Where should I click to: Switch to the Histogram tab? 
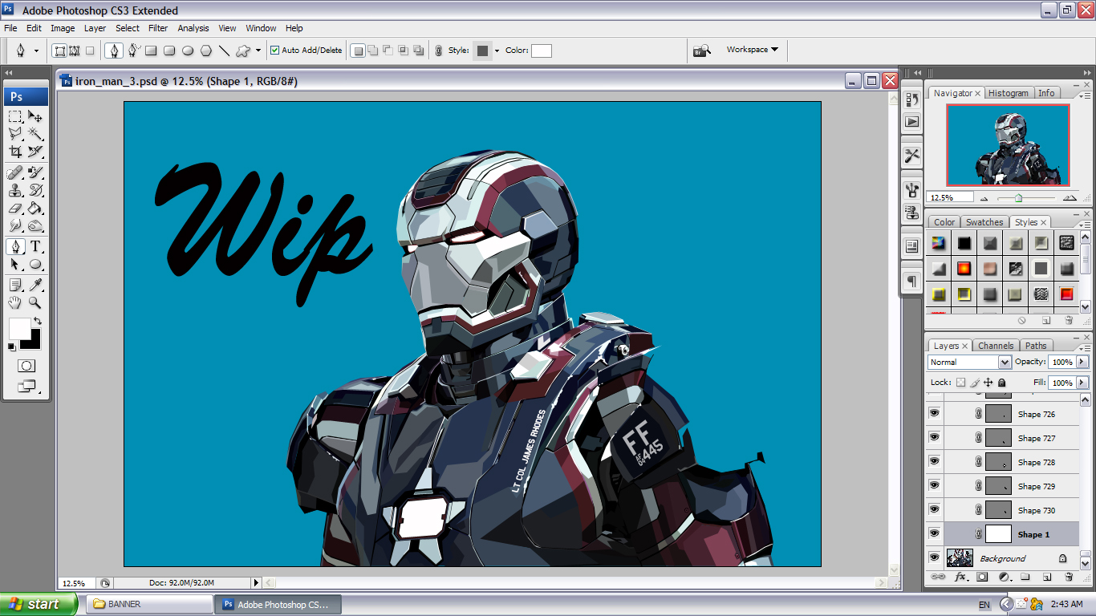click(x=1008, y=93)
